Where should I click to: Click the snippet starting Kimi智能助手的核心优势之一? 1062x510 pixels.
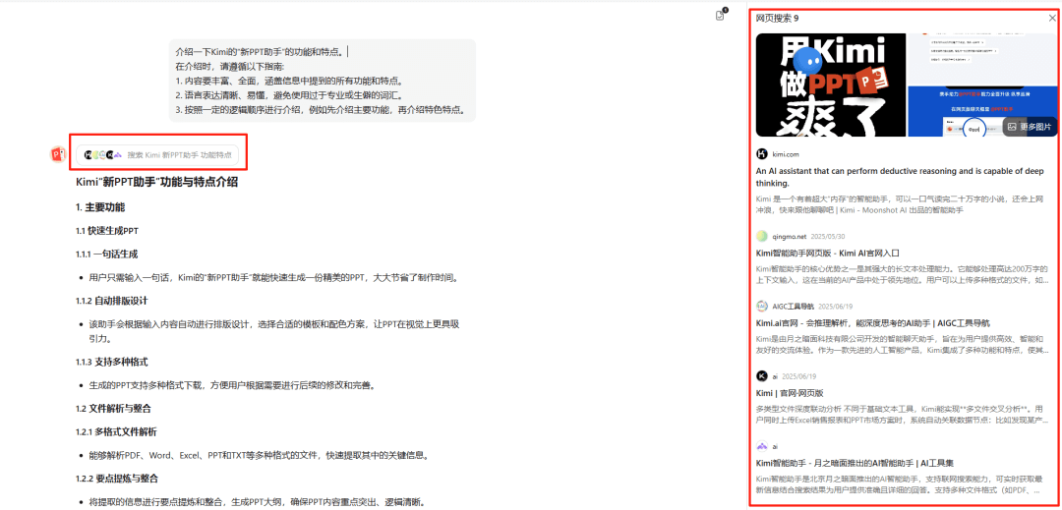pos(902,274)
